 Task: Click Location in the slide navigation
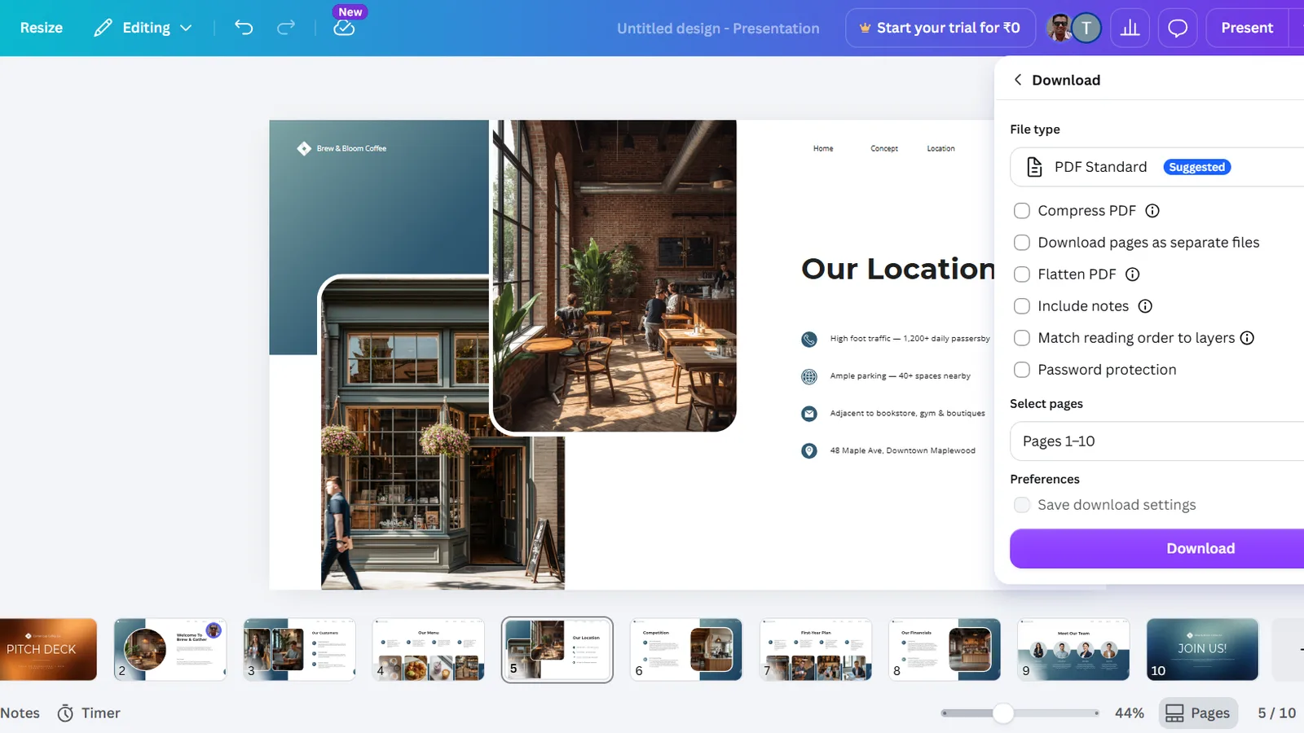click(941, 148)
